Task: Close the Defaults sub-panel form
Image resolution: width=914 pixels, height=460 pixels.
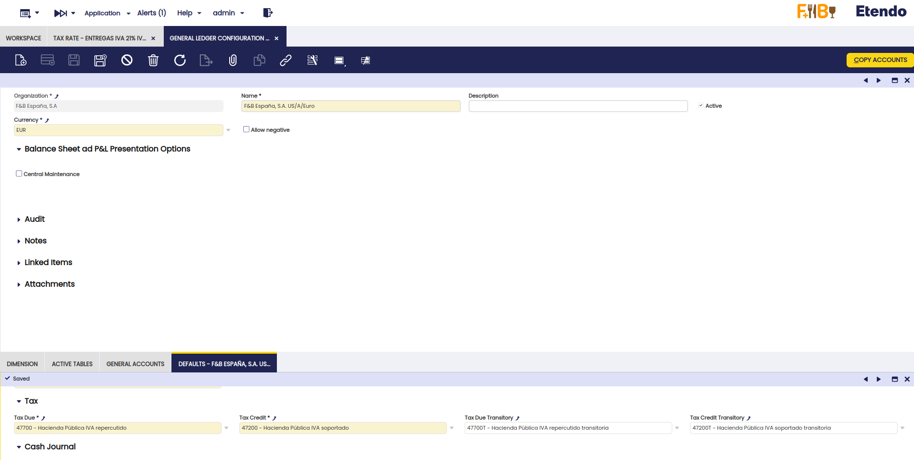Action: click(x=907, y=379)
